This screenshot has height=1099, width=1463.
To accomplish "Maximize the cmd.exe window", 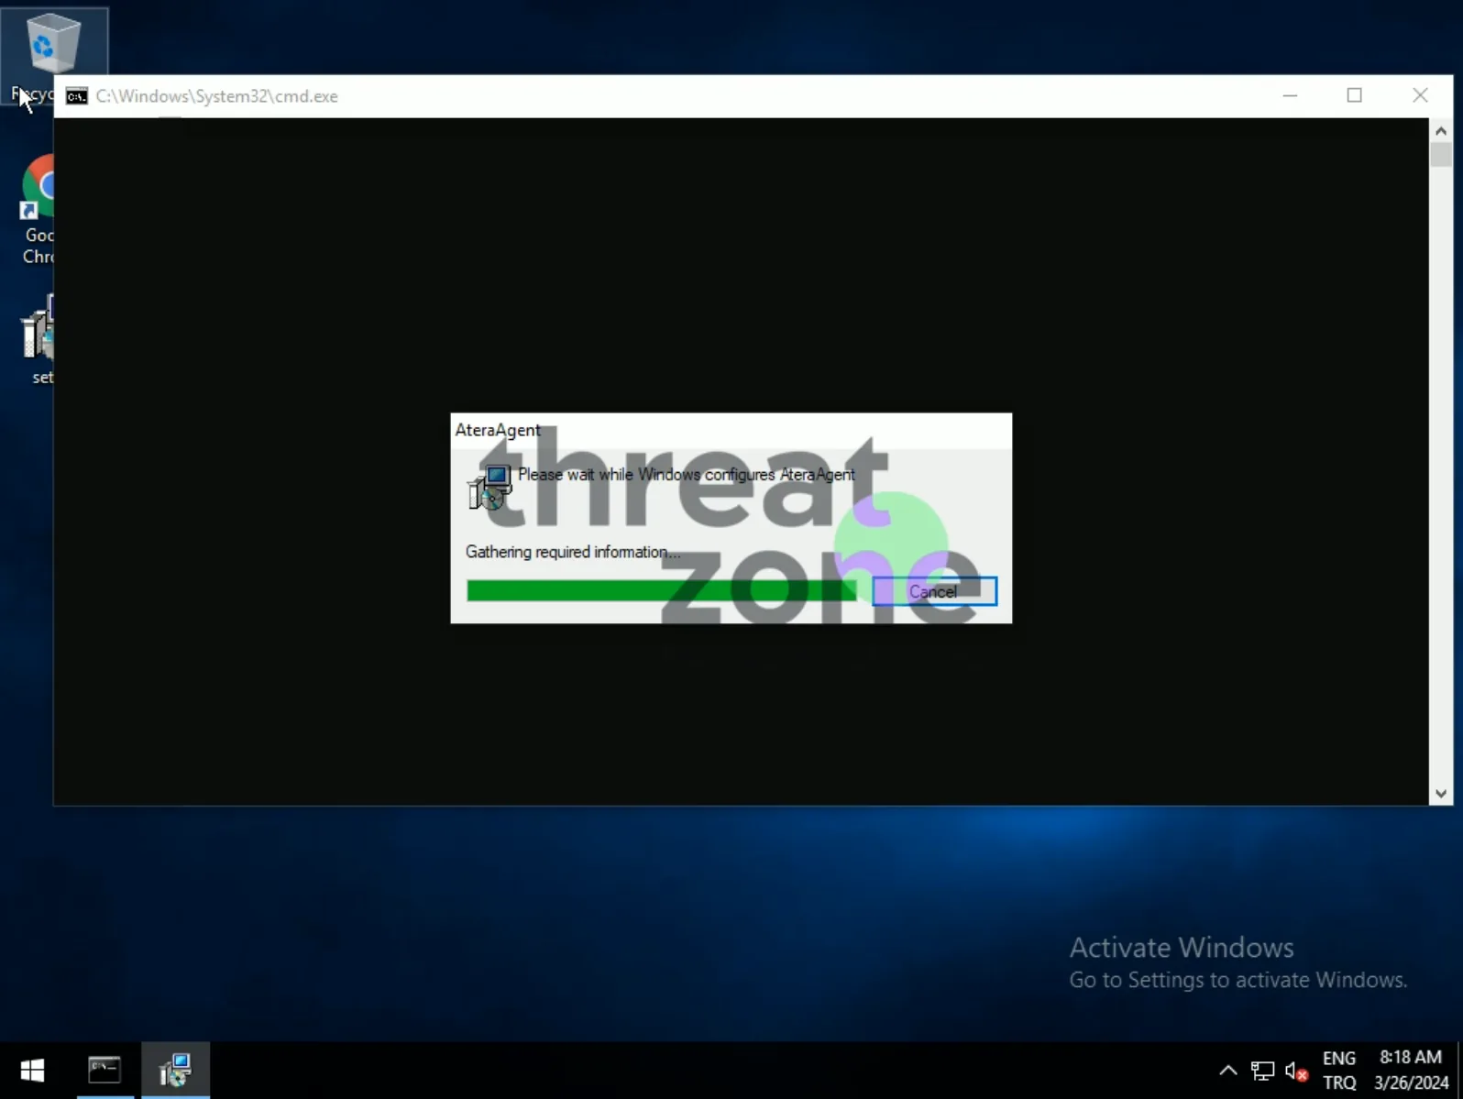I will [1354, 95].
